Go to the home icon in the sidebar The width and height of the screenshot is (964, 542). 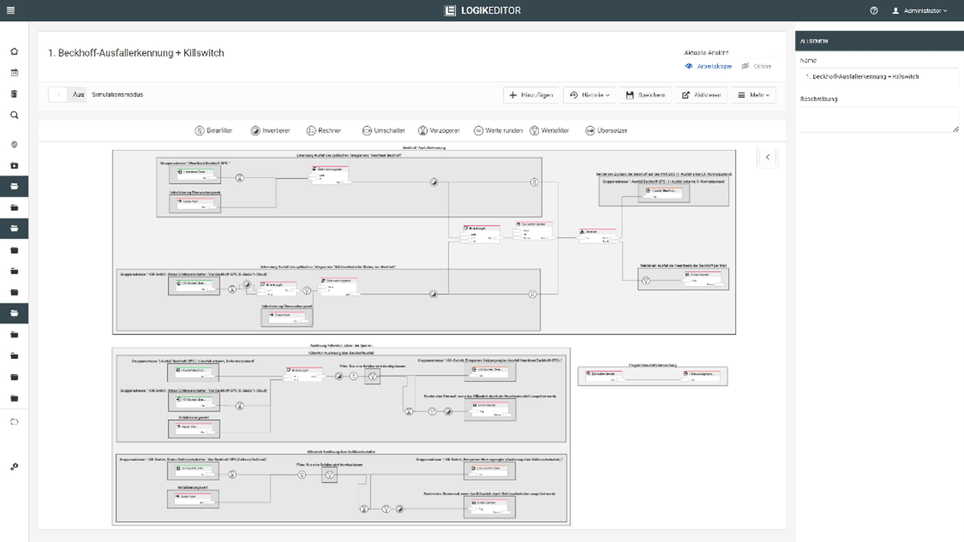click(14, 51)
